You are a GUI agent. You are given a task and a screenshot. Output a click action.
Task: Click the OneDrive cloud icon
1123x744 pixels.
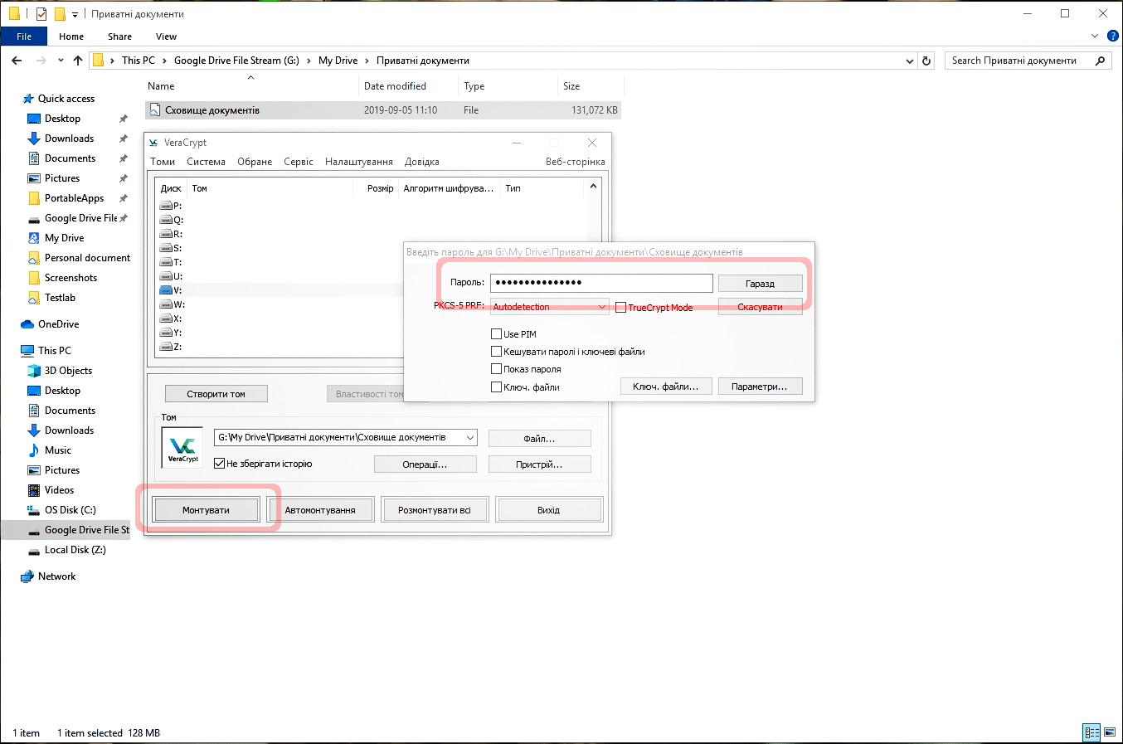(x=28, y=324)
